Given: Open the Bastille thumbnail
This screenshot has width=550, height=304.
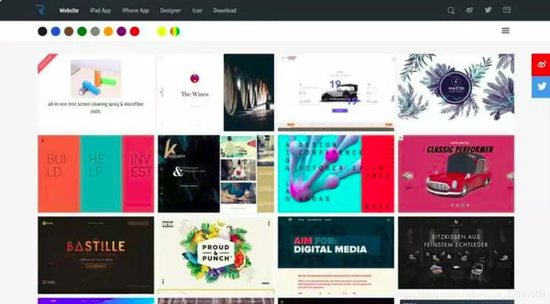Looking at the screenshot, I should point(96,255).
